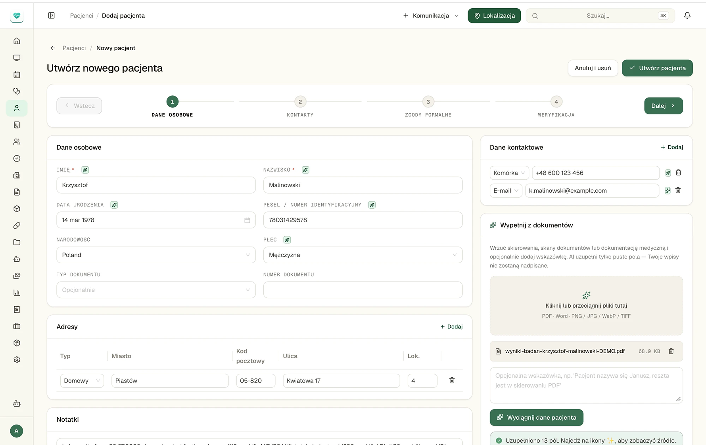Add a contact with Dodaj in Dane kontaktowe
This screenshot has width=706, height=445.
672,147
